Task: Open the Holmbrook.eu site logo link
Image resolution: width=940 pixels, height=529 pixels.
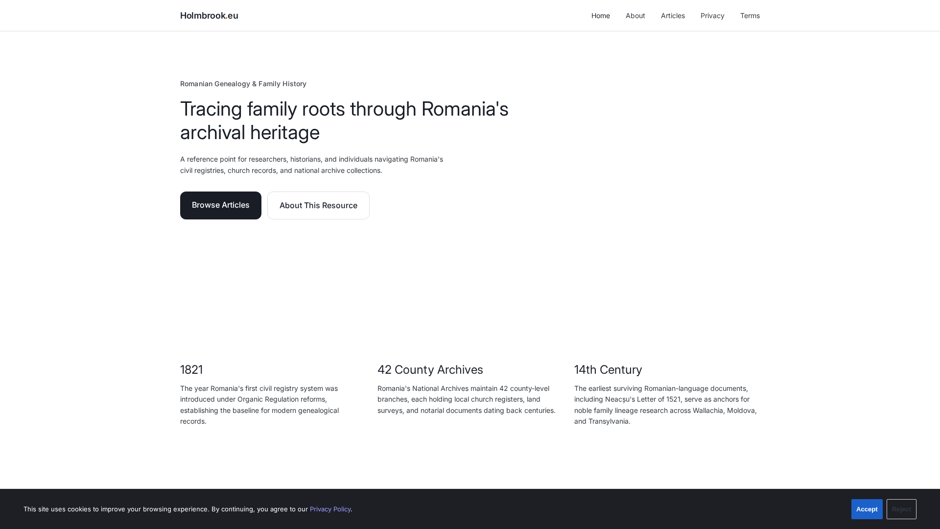Action: point(209,16)
